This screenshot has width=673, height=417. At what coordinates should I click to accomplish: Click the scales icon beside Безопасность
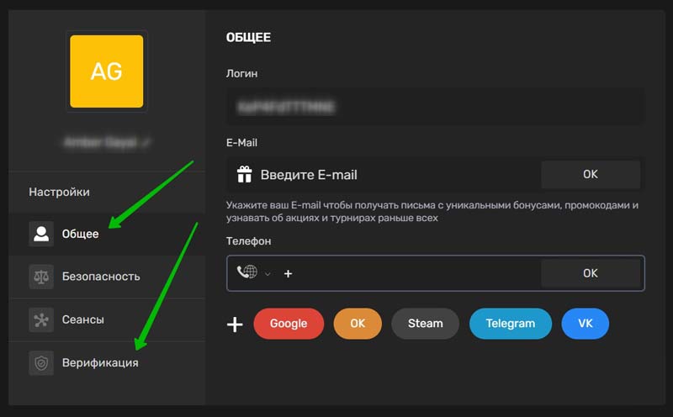pyautogui.click(x=40, y=277)
